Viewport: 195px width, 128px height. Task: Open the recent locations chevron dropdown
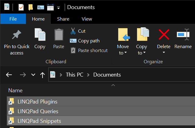pos(33,75)
